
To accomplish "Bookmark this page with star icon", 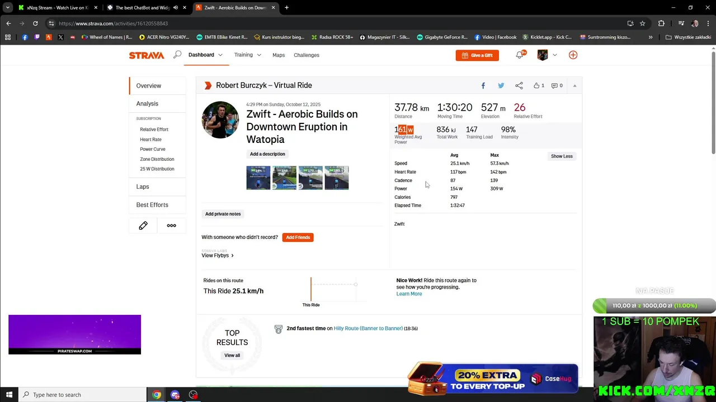I will [643, 23].
